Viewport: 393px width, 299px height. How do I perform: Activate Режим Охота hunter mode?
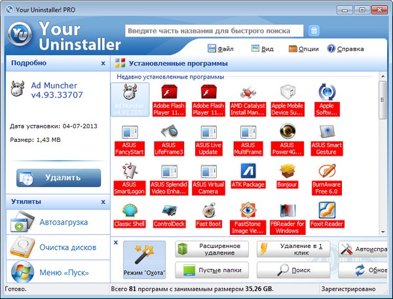pyautogui.click(x=144, y=258)
